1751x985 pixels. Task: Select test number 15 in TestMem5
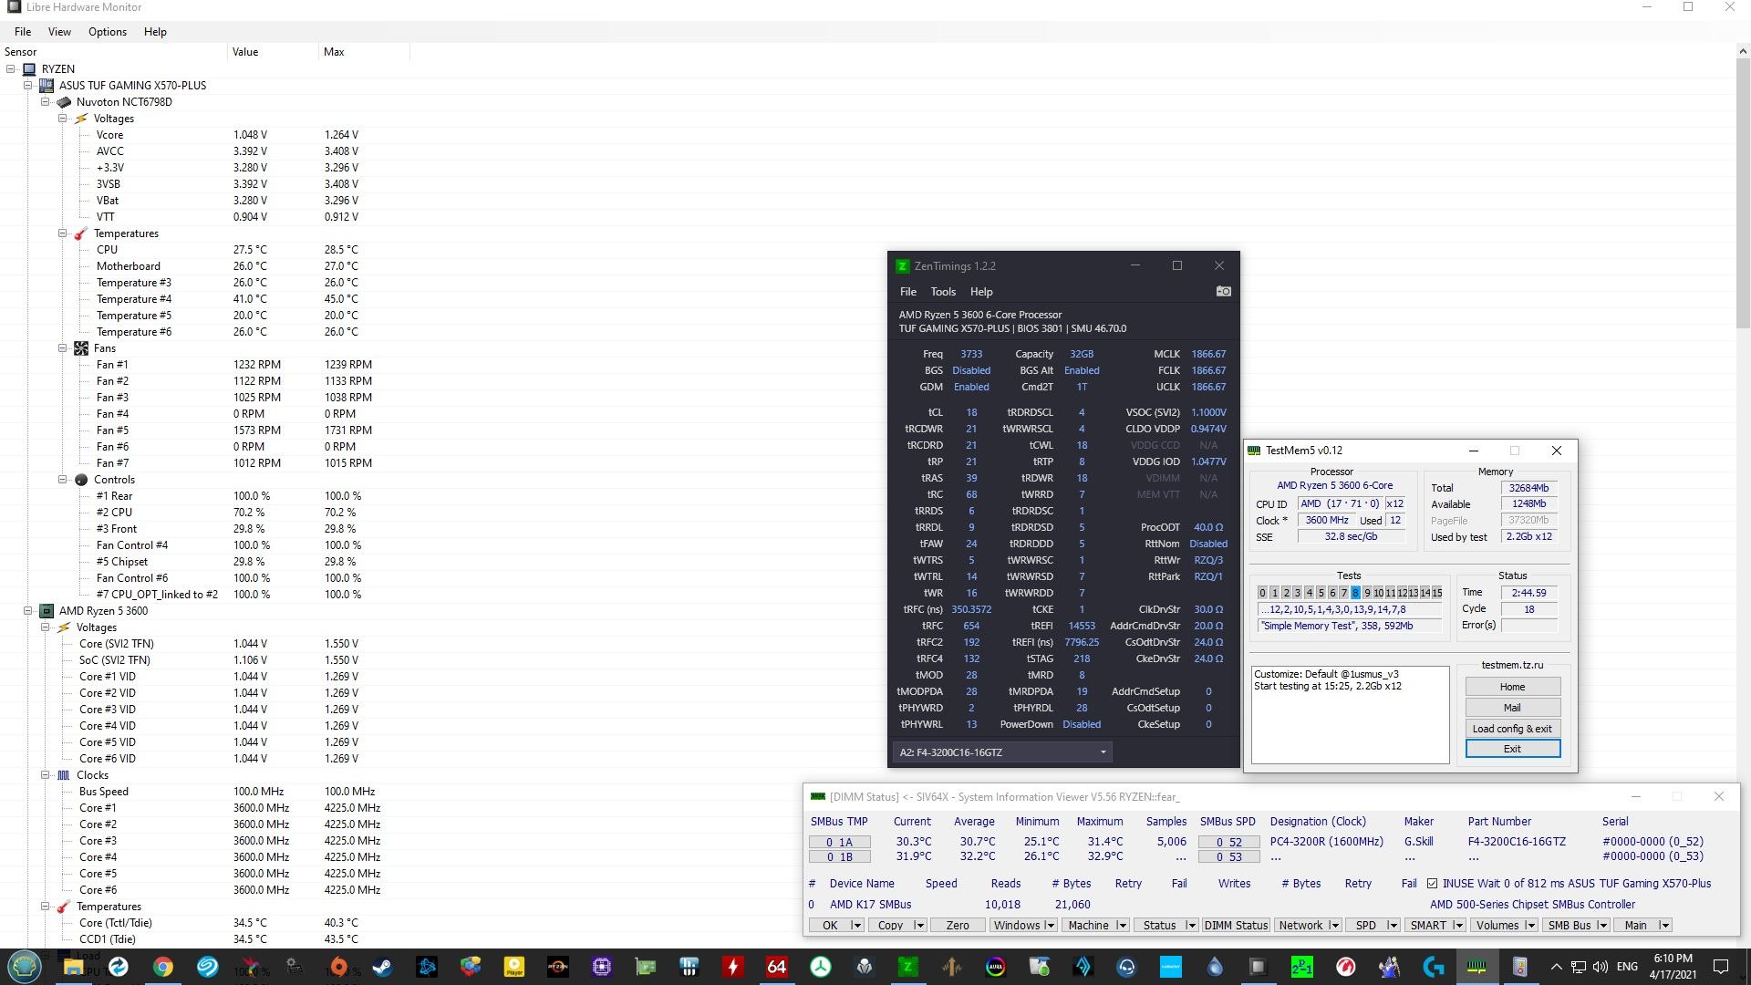click(1437, 593)
